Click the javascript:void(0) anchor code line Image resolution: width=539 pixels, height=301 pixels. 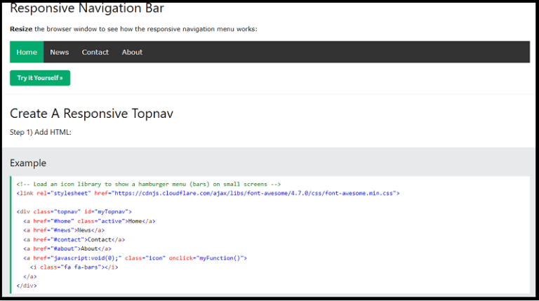(x=135, y=258)
